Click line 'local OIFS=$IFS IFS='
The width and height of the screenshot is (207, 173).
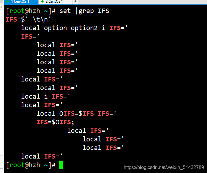pos(76,114)
